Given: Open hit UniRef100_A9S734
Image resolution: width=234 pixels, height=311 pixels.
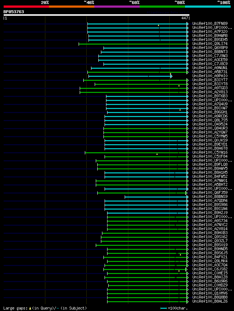Looking at the screenshot, I should 210,221.
